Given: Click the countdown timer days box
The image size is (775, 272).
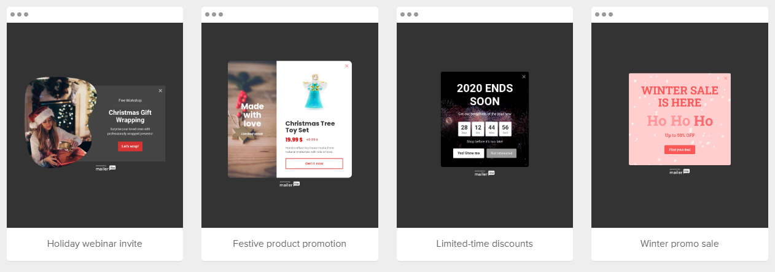Looking at the screenshot, I should point(464,129).
